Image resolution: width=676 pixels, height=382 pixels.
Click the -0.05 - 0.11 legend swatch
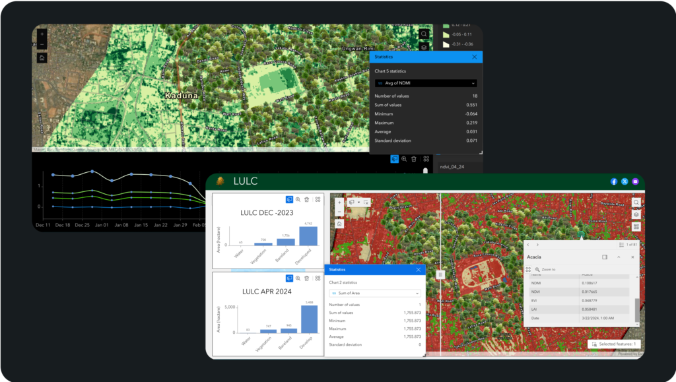446,34
